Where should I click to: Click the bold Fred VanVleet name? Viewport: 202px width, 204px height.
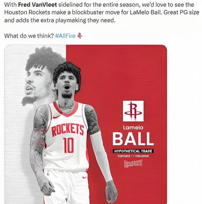pyautogui.click(x=38, y=5)
